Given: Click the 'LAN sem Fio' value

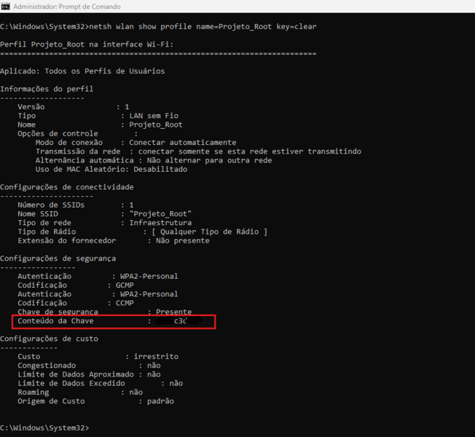Looking at the screenshot, I should click(154, 116).
